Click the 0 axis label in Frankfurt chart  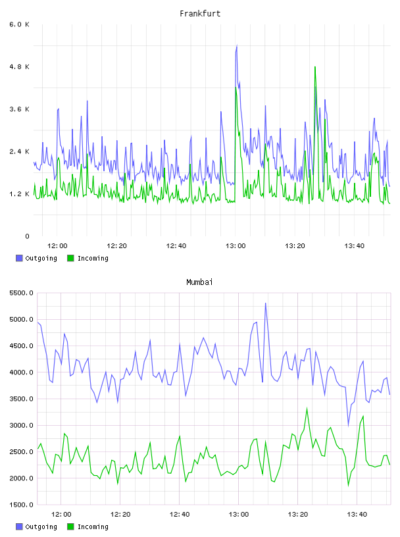point(28,236)
